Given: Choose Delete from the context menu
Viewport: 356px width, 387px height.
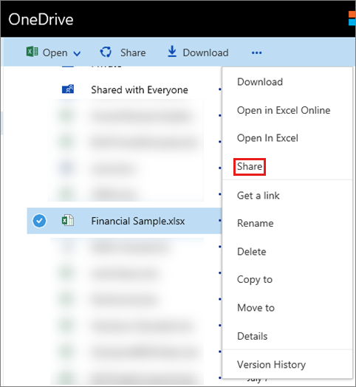Looking at the screenshot, I should (x=251, y=252).
